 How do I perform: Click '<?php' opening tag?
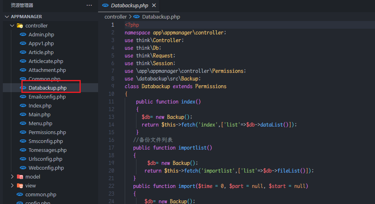pyautogui.click(x=132, y=25)
